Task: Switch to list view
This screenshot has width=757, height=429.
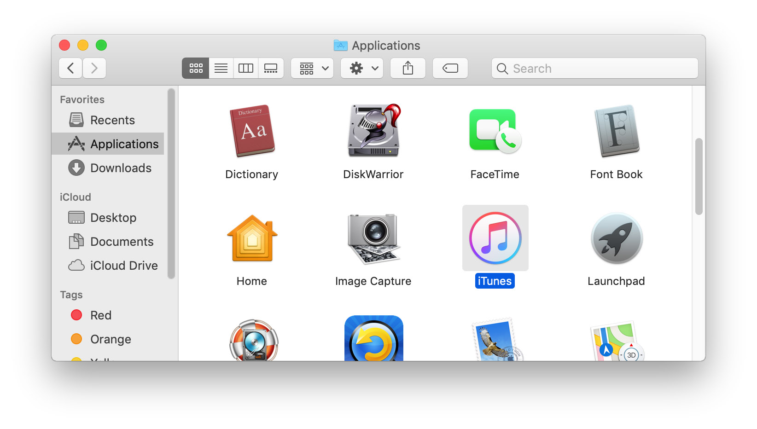Action: pos(221,68)
